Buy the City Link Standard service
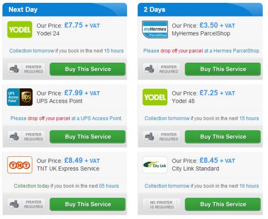The image size is (268, 219). (223, 204)
